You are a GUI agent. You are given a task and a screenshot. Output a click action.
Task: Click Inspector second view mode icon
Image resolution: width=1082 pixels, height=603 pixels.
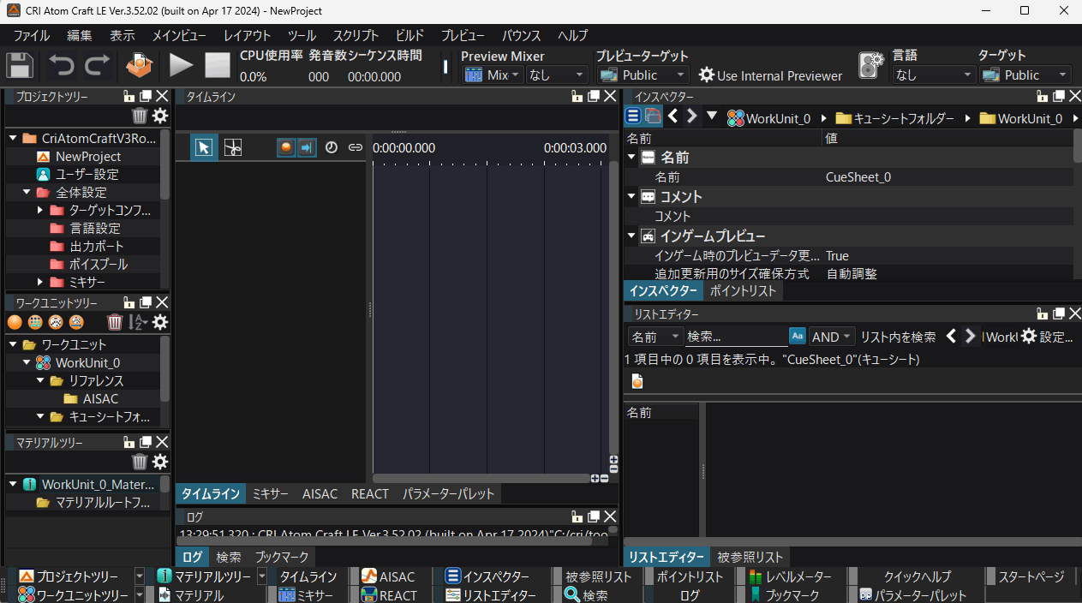(653, 116)
